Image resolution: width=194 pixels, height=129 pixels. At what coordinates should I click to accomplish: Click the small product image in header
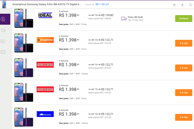(4, 4)
